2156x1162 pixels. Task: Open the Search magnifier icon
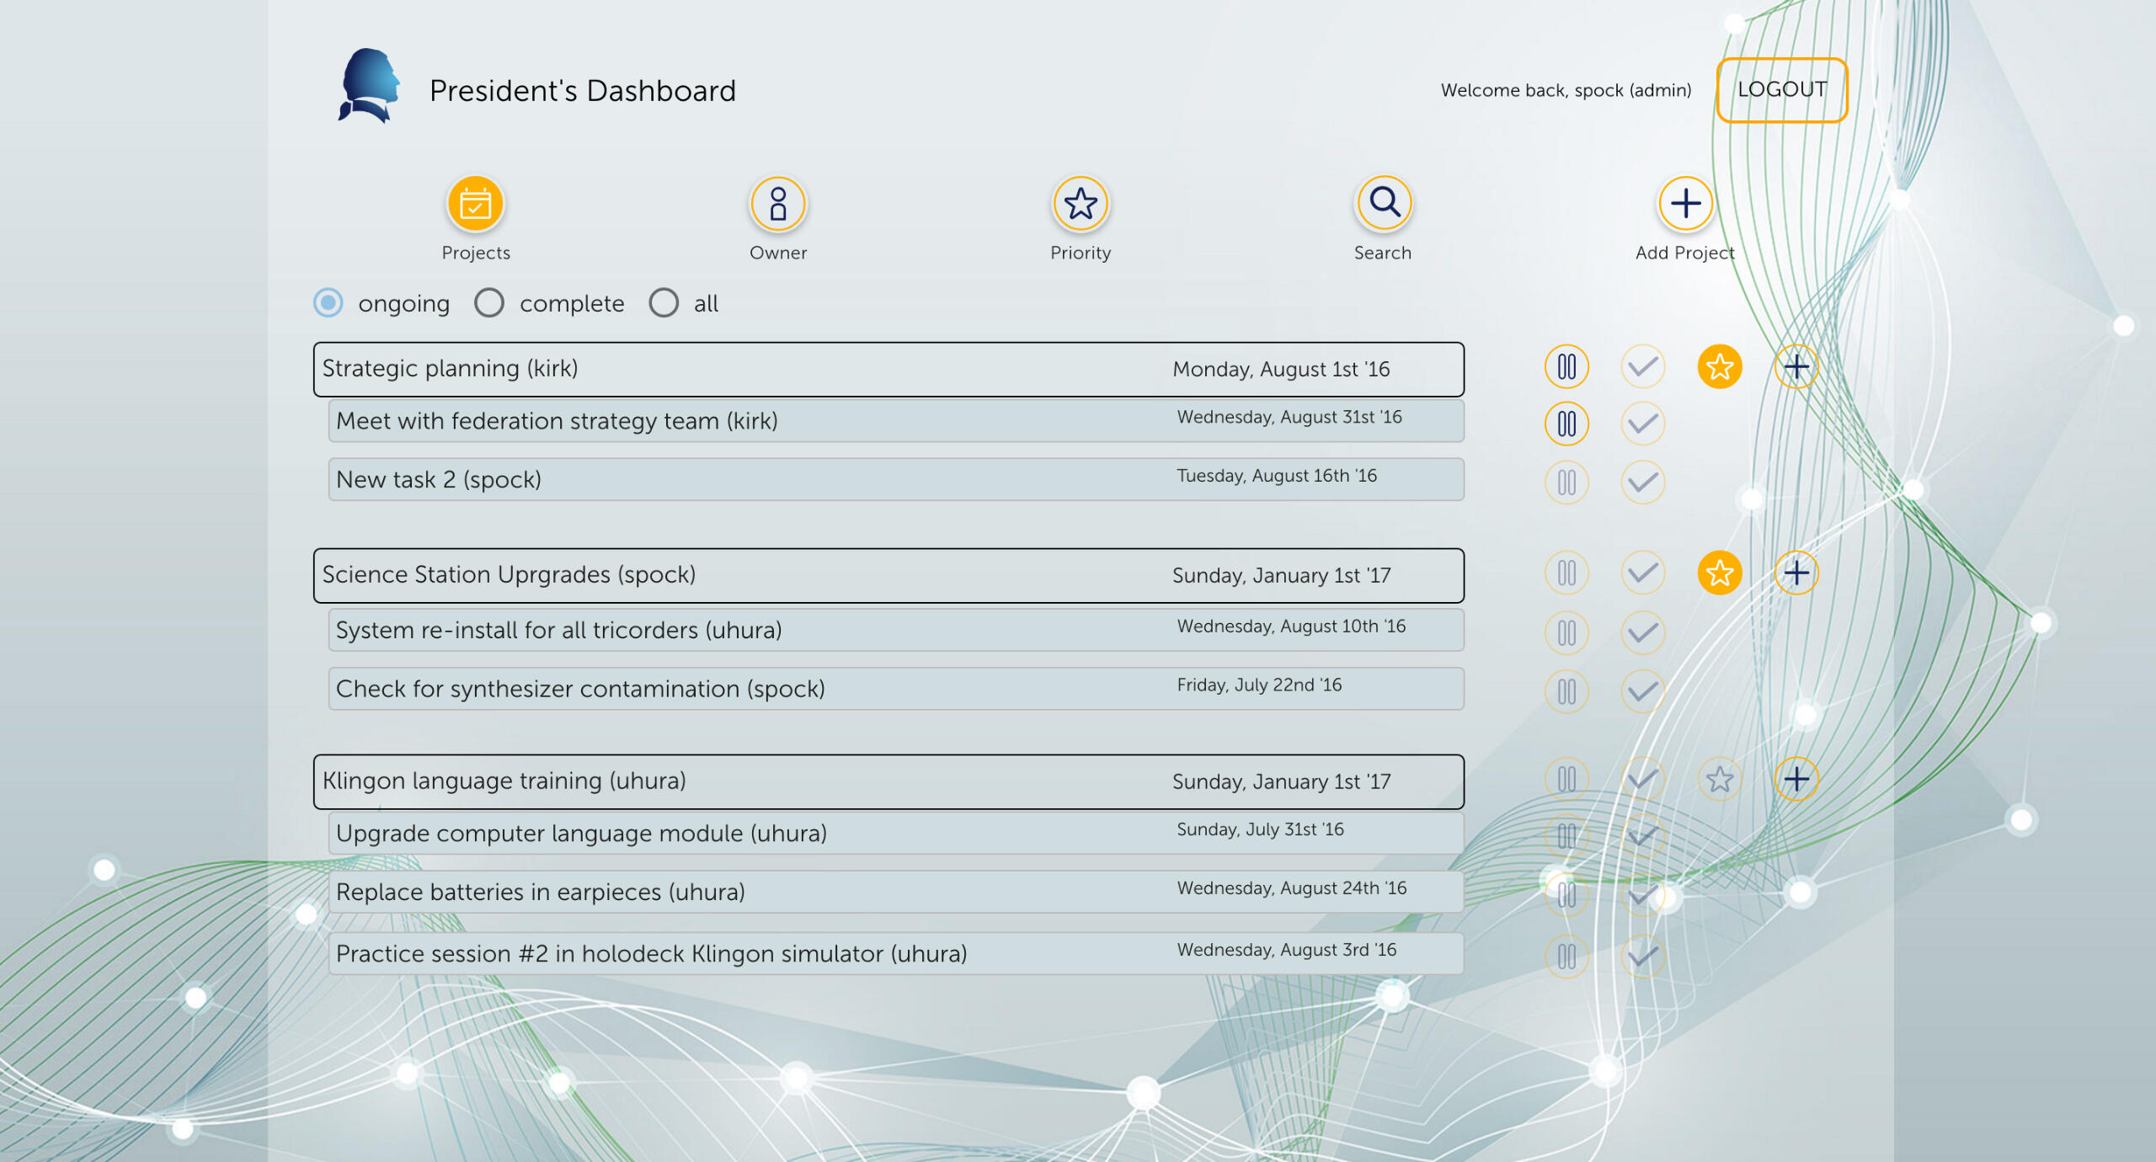click(1384, 204)
